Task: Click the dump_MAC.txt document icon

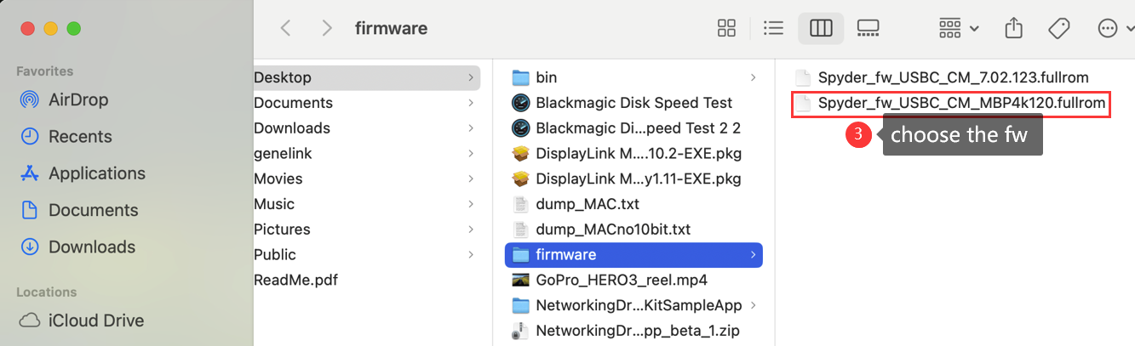Action: pyautogui.click(x=521, y=204)
